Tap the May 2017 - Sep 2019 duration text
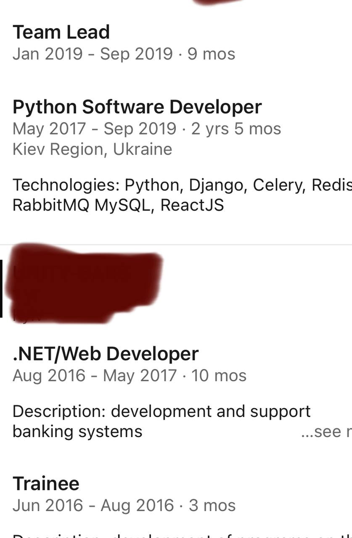The width and height of the screenshot is (352, 538). [147, 129]
